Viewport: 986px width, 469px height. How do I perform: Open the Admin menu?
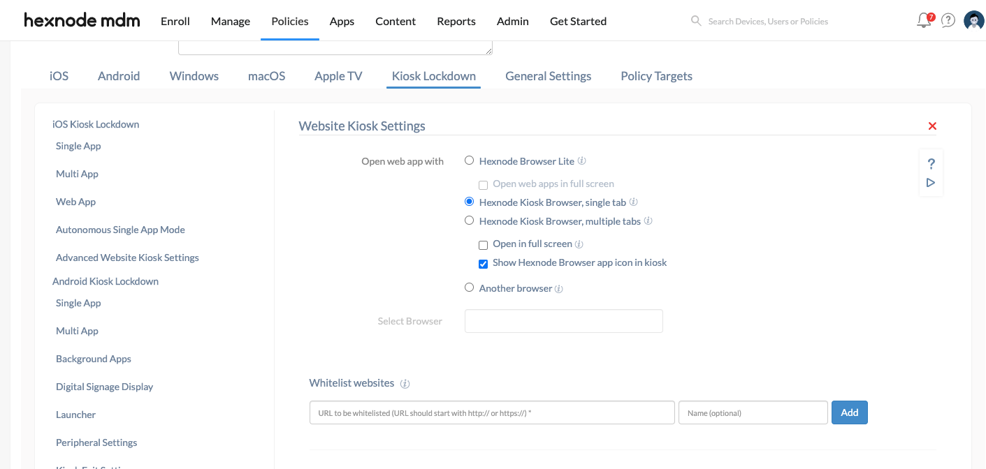tap(513, 21)
